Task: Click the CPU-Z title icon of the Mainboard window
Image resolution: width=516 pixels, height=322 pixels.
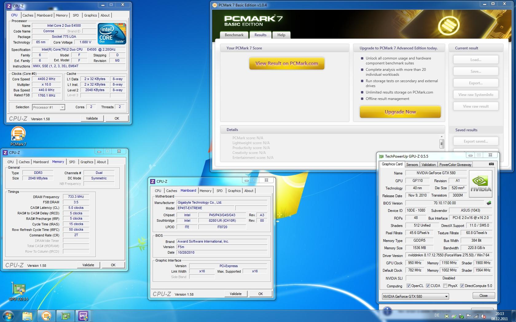Action: pos(153,181)
